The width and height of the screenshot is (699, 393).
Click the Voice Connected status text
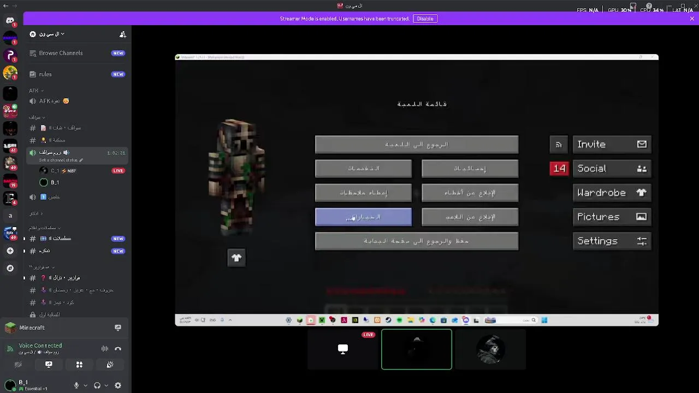tap(40, 346)
